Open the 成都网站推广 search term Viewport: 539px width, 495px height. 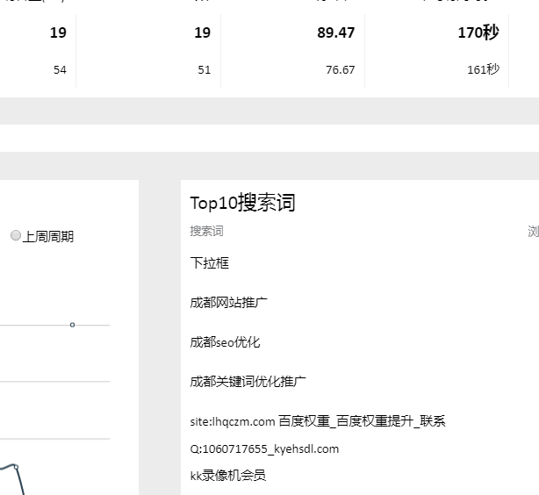pos(228,302)
